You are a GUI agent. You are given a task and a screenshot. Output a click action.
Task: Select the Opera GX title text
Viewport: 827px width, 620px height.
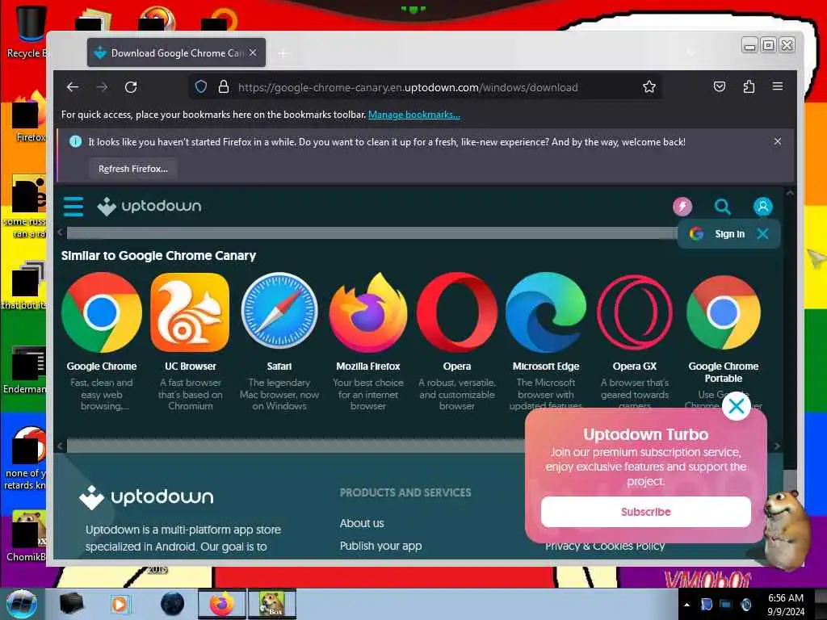(635, 366)
